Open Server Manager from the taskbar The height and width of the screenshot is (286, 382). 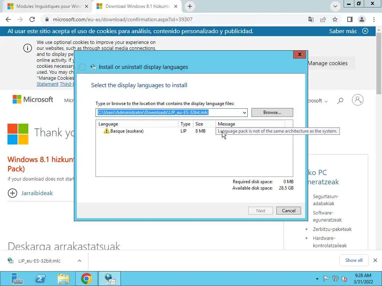pyautogui.click(x=17, y=279)
